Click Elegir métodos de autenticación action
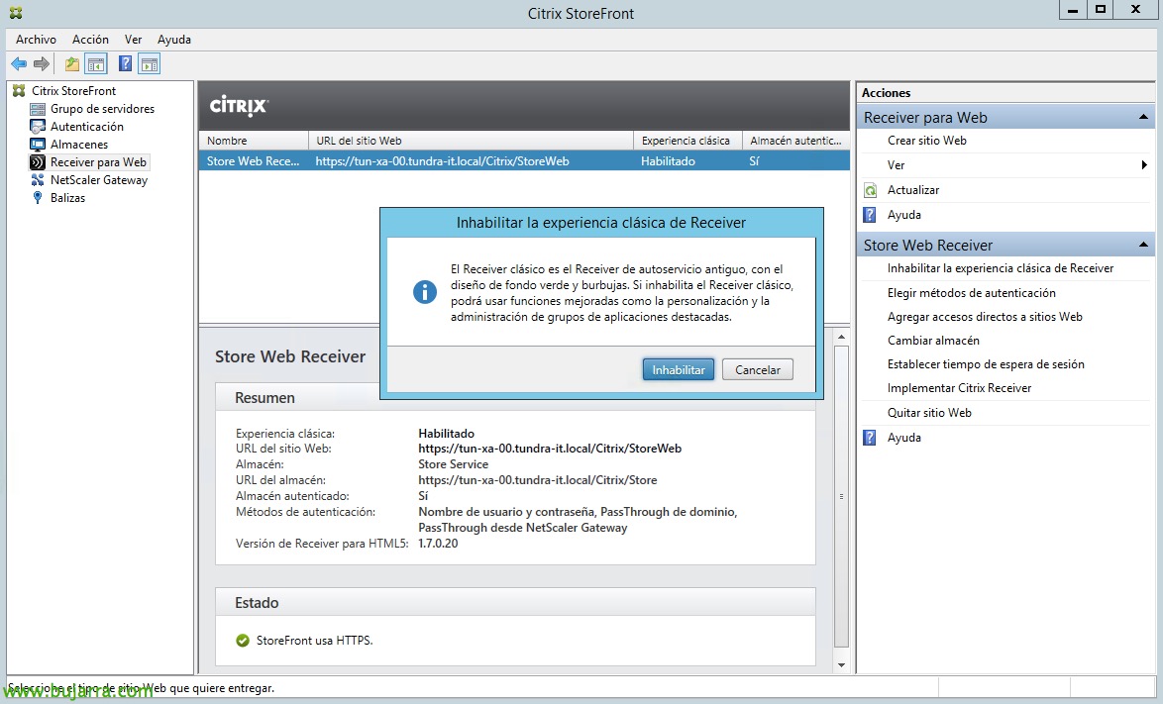This screenshot has height=704, width=1163. [x=972, y=293]
